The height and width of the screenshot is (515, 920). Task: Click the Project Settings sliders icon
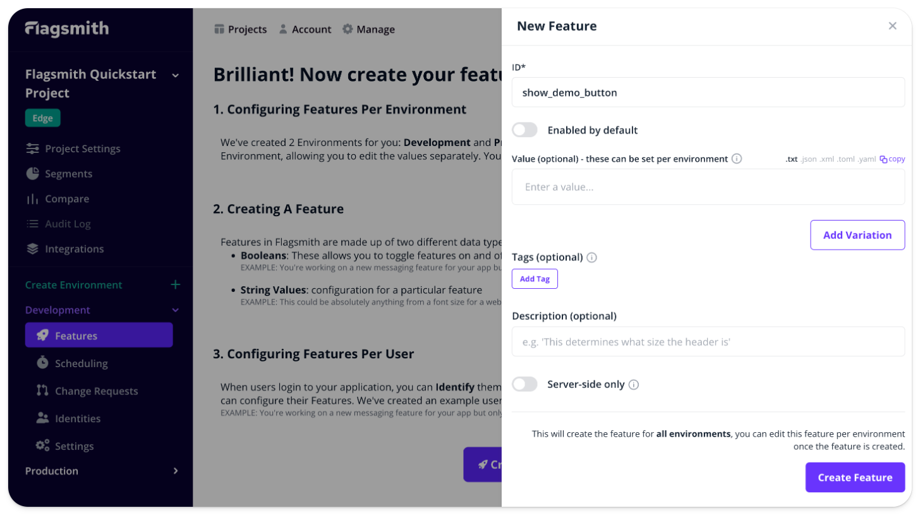click(32, 148)
